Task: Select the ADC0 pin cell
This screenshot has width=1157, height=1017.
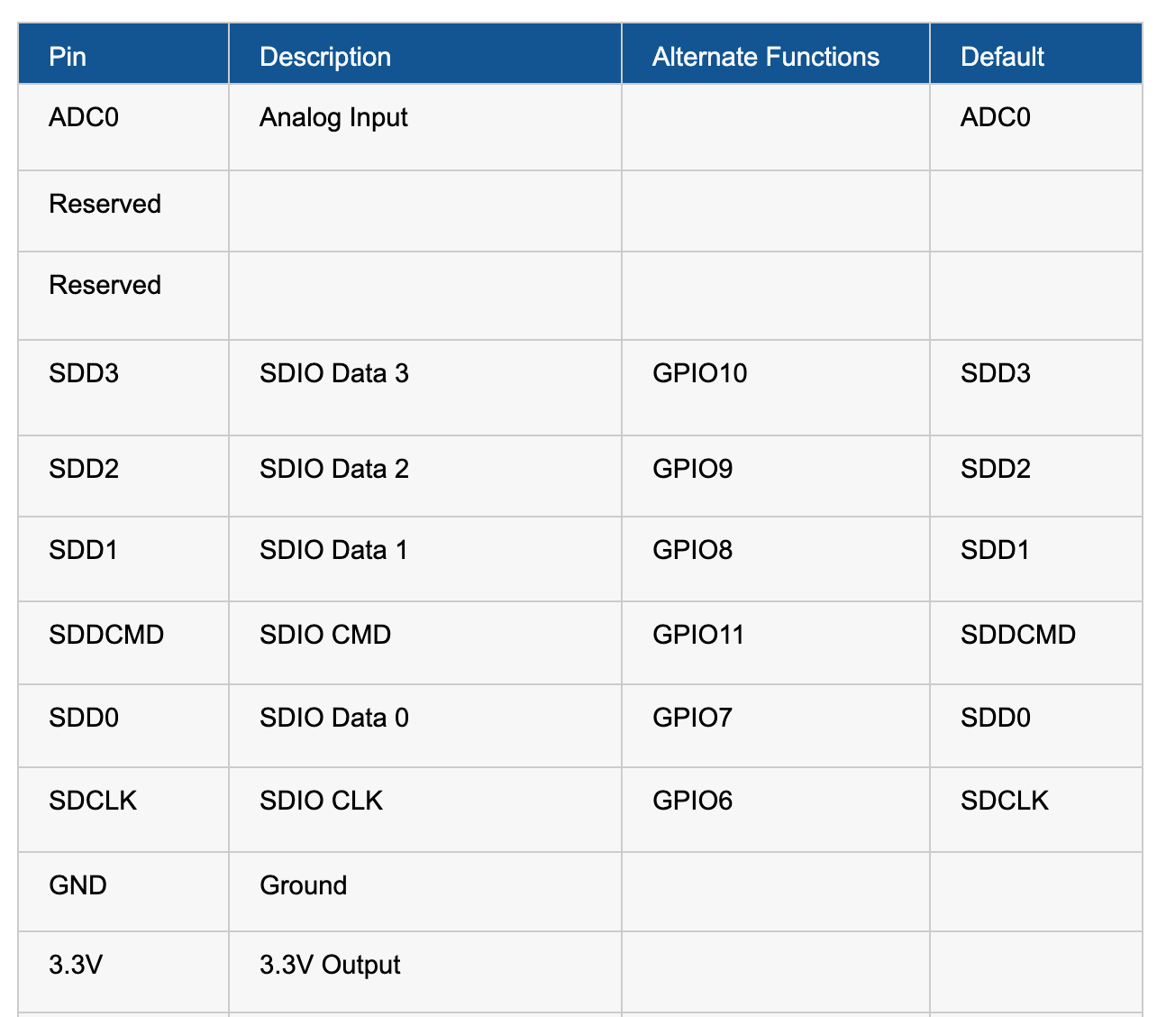Action: 123,127
